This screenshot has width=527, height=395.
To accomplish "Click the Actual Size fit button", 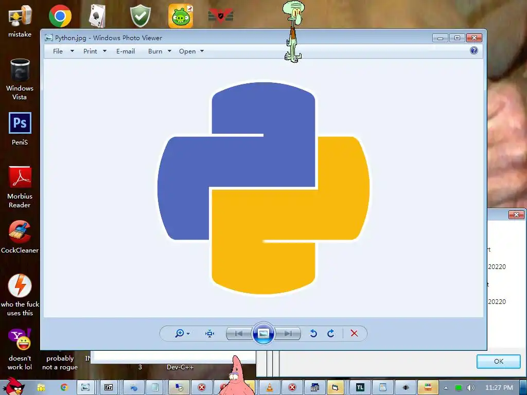I will [x=210, y=333].
